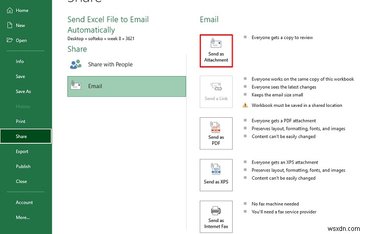Screen dimensions: 366x234
Task: Send workbook as XPS
Action: click(x=216, y=175)
